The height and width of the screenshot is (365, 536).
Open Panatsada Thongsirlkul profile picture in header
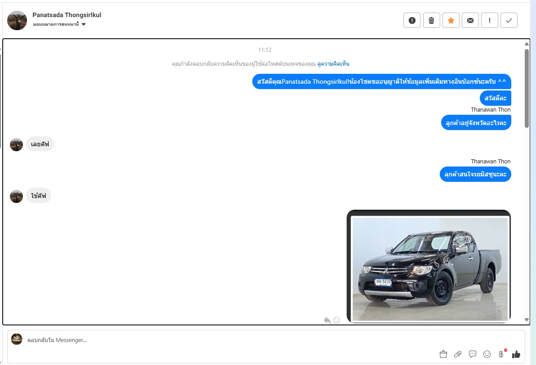17,21
